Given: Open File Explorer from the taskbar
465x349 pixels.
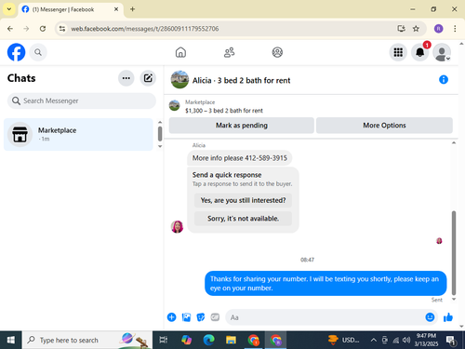Looking at the screenshot, I should [231, 340].
